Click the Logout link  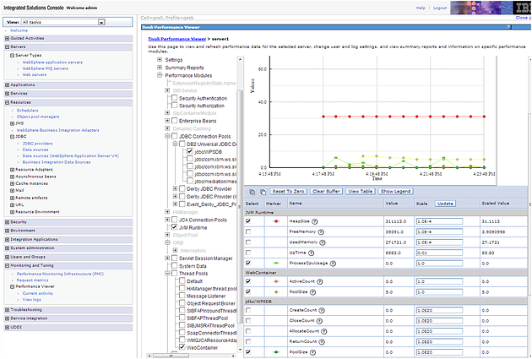pyautogui.click(x=441, y=8)
